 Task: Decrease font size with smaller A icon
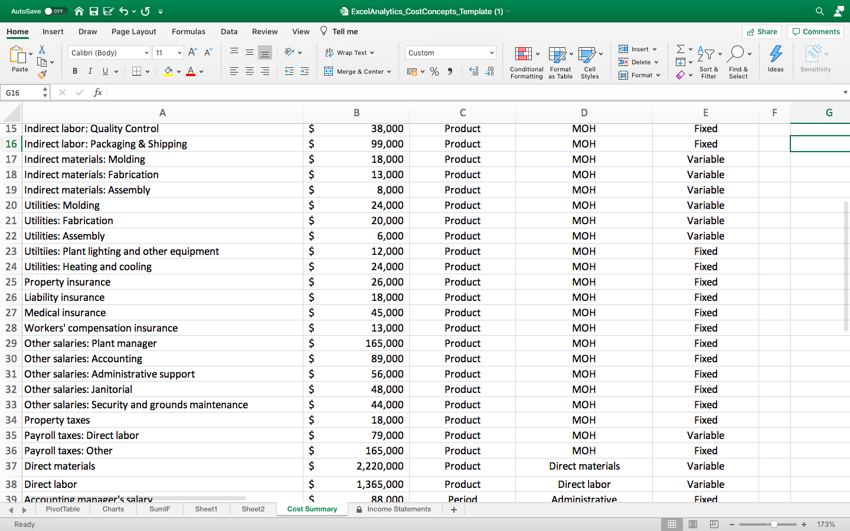click(208, 53)
